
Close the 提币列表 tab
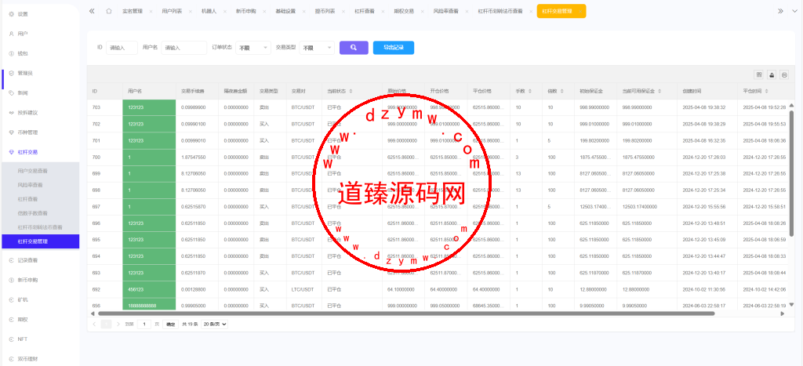pyautogui.click(x=343, y=11)
